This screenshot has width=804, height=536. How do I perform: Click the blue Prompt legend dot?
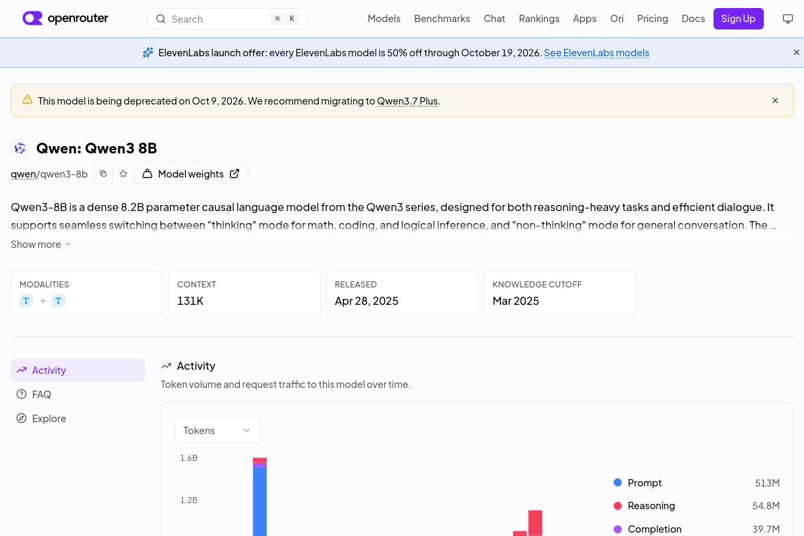618,482
